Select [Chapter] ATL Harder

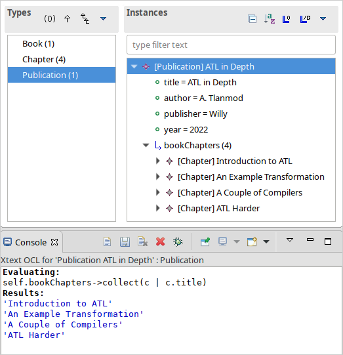click(218, 208)
